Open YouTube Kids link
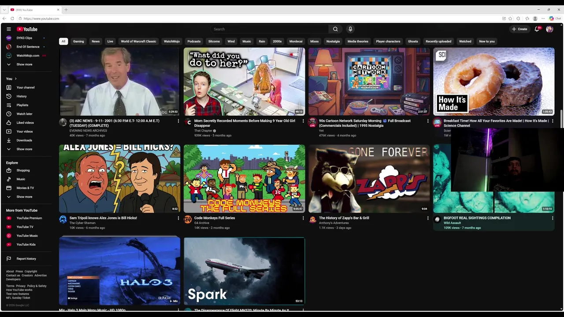The image size is (564, 317). point(26,244)
